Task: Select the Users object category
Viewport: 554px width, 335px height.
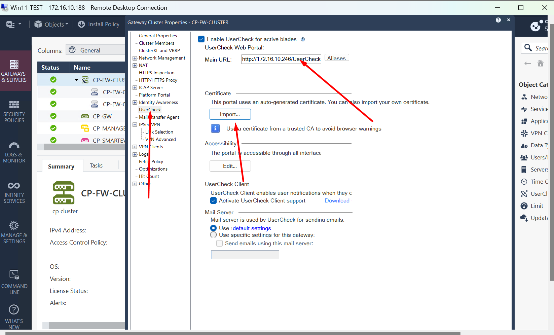Action: pyautogui.click(x=536, y=157)
